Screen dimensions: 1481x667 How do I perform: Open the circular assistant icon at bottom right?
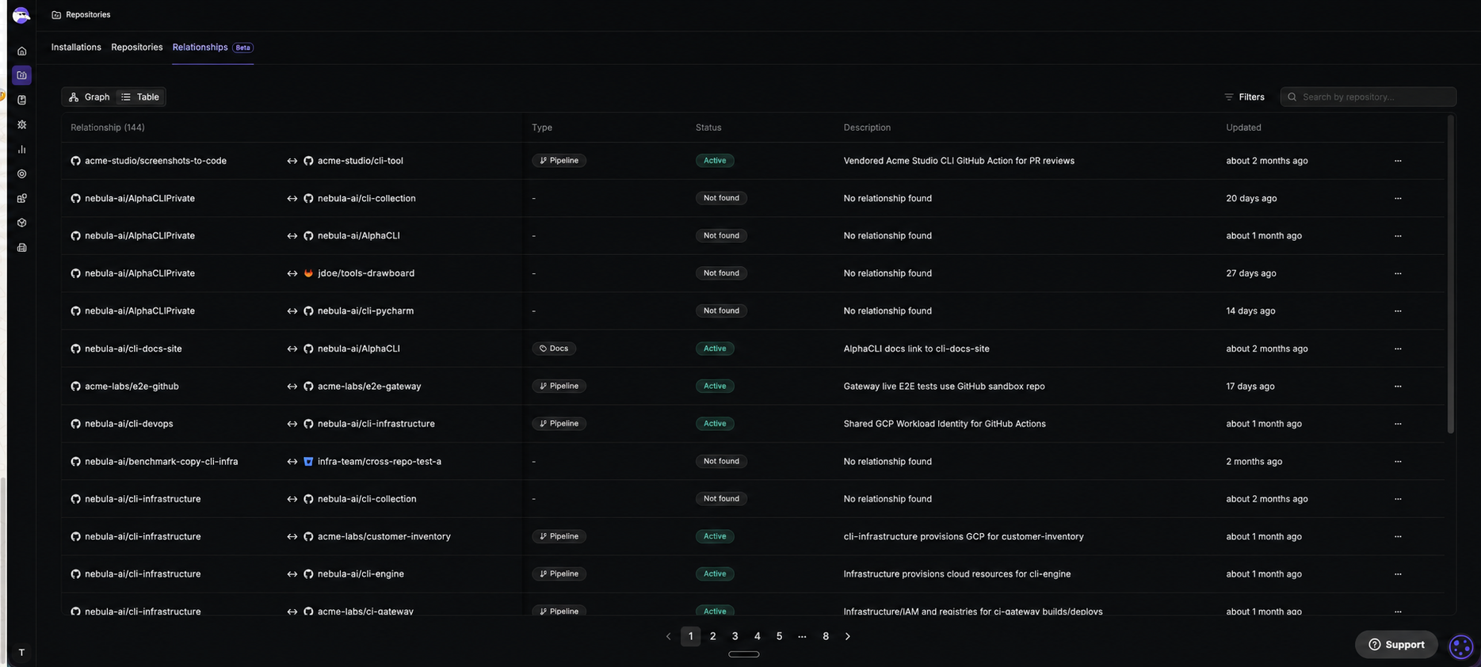click(1460, 646)
